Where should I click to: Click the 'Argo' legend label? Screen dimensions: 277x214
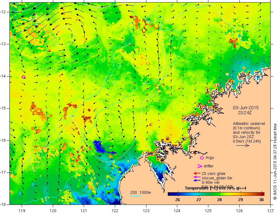coord(210,158)
